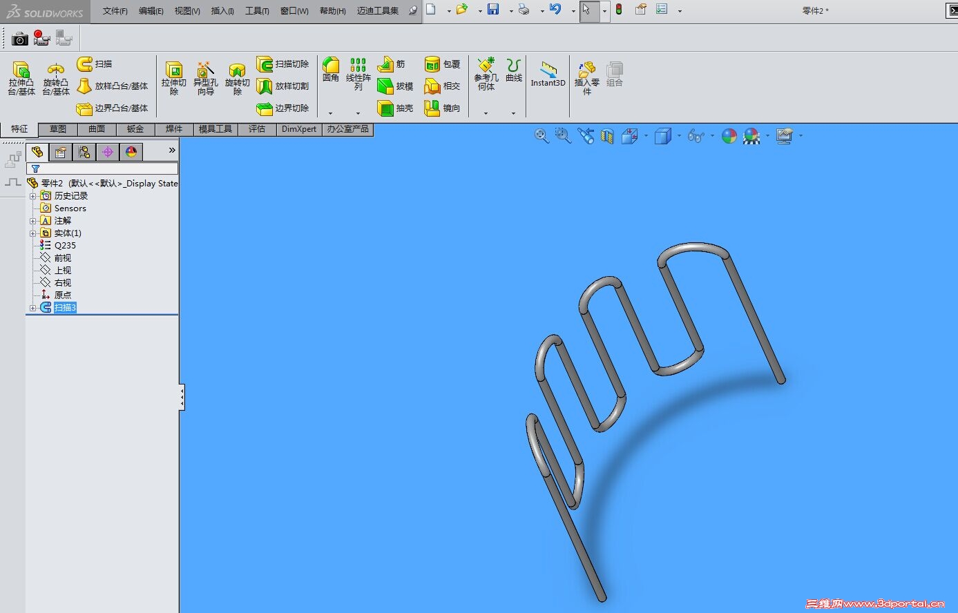Choose Lofted Boss/Base (放样凸台/基体)
Screen dimensions: 958x613
tap(113, 86)
